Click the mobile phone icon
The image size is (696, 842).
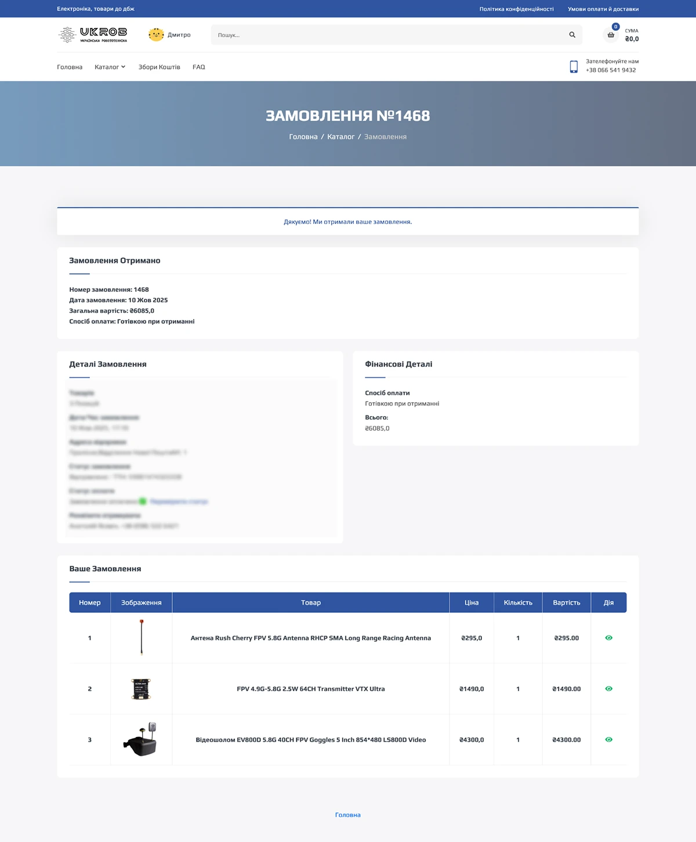(574, 67)
